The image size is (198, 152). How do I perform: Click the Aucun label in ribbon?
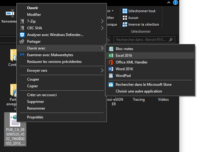[133, 18]
